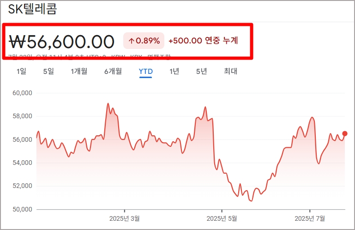Image resolution: width=355 pixels, height=230 pixels.
Task: Select the YTD range tab
Action: pos(145,72)
